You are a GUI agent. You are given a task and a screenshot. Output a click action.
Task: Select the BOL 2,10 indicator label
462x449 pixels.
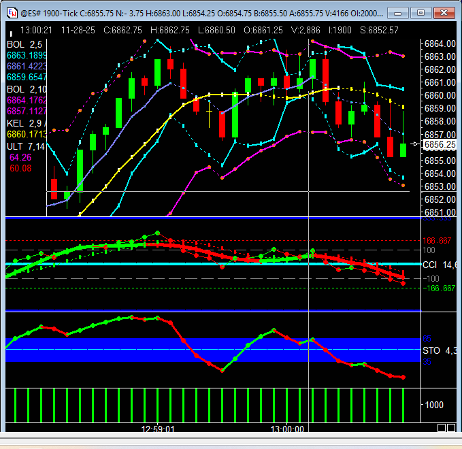tap(24, 89)
